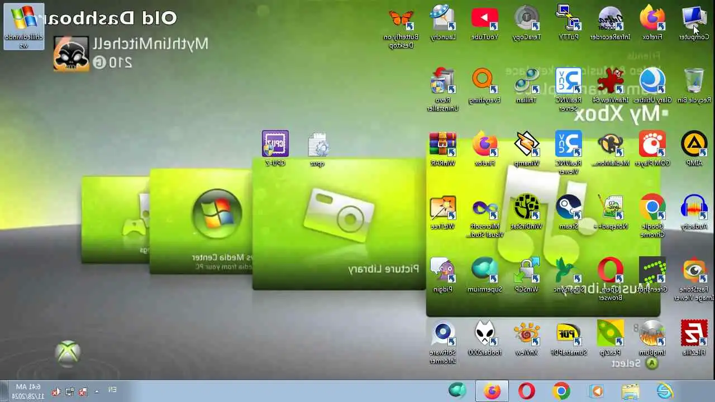Select the XnView desktop shortcut
Image resolution: width=715 pixels, height=402 pixels.
pyautogui.click(x=527, y=338)
